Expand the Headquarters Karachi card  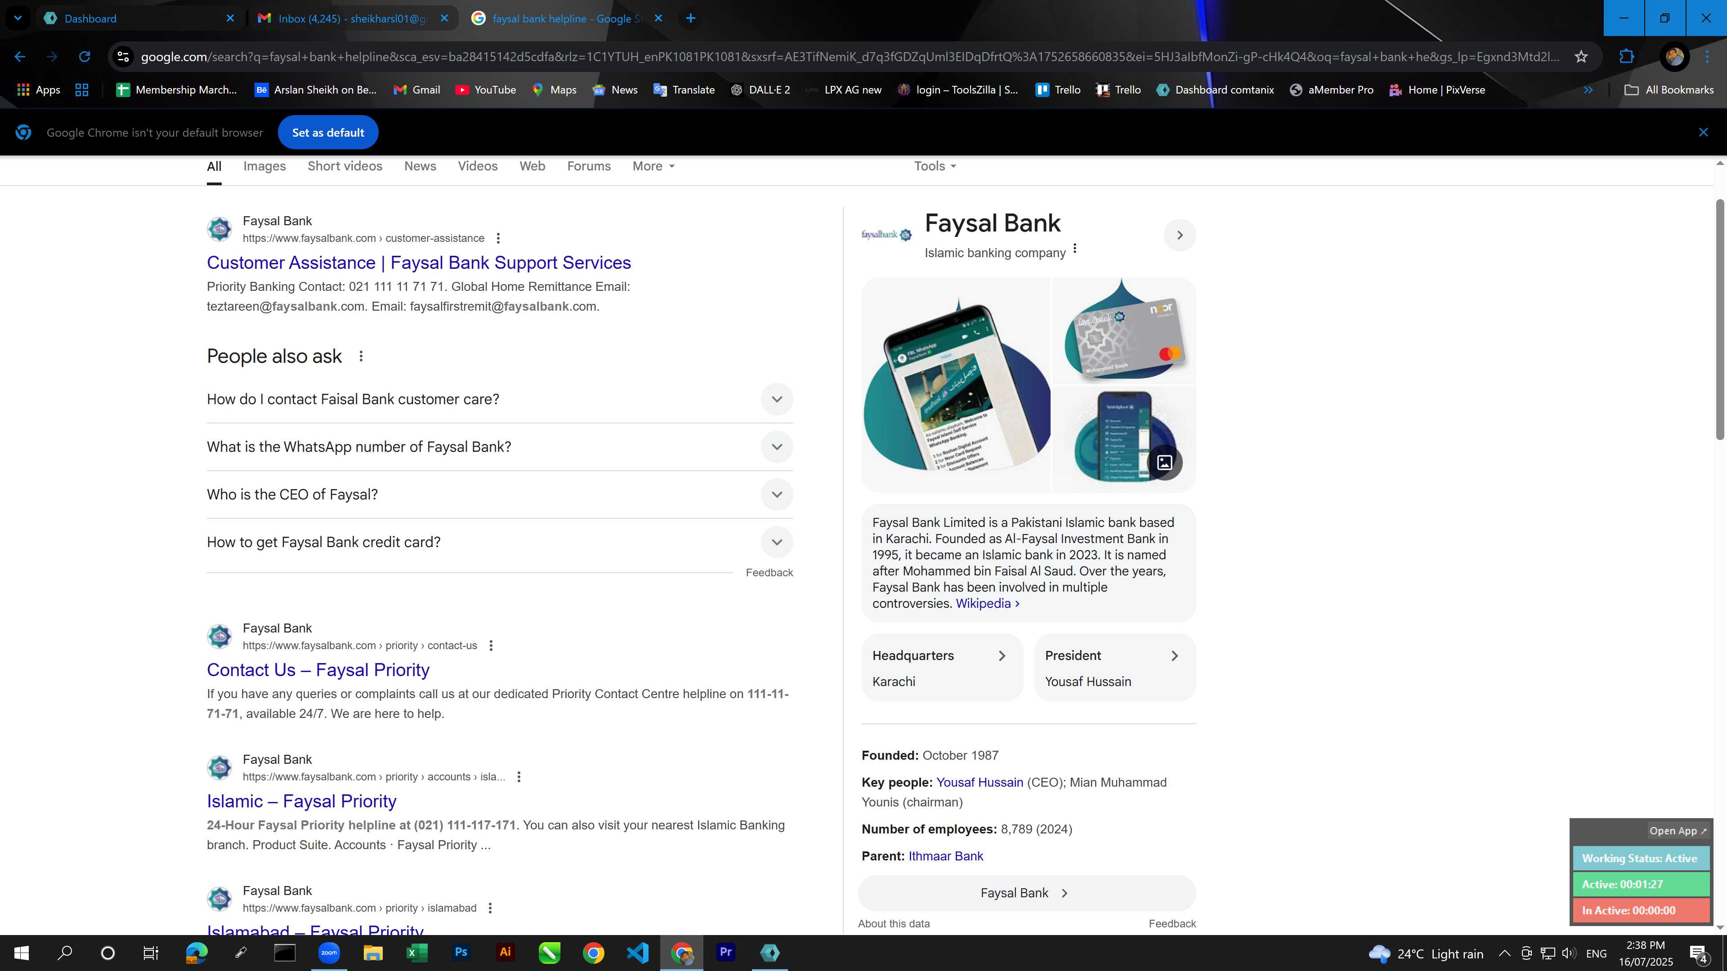point(942,668)
